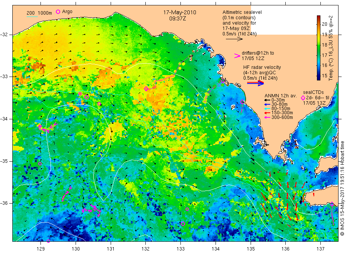Click cyan arrow beside 80-150m label

[x=267, y=109]
